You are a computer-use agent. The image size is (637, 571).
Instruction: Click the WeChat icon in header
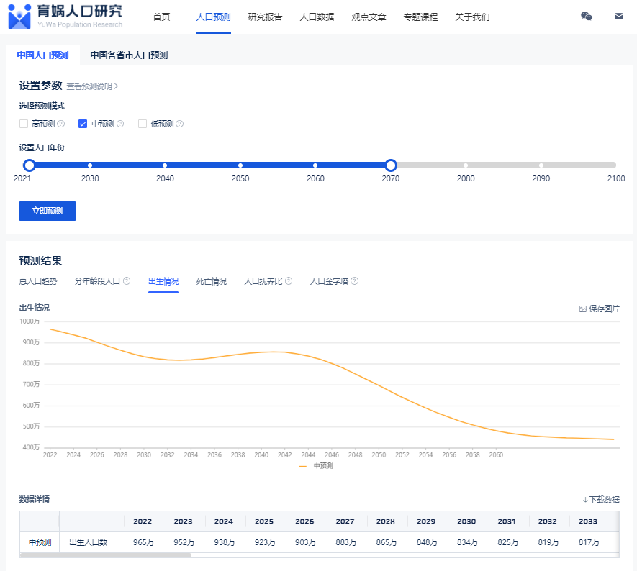587,17
